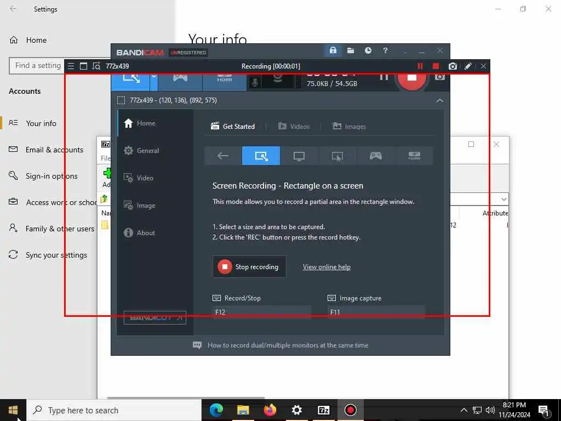Toggle the microphone icon in the Bandicam toolbar
This screenshot has width=561, height=421.
click(x=255, y=82)
